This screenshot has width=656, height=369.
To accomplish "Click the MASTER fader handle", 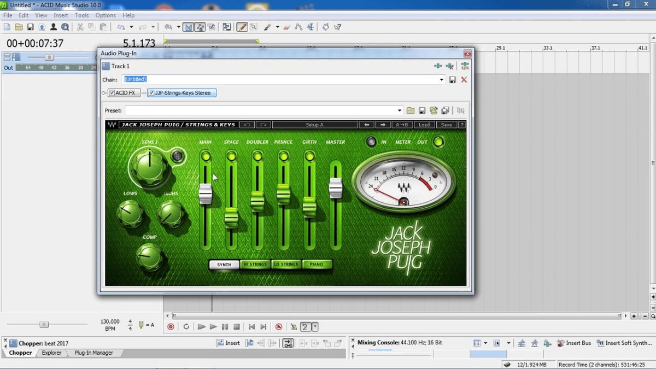I will pos(336,188).
